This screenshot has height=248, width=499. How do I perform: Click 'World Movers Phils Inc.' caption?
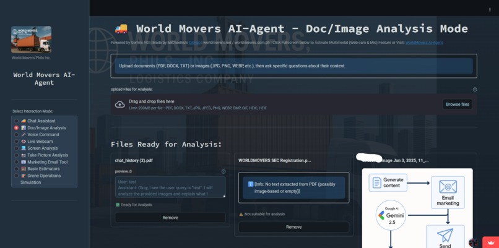click(31, 58)
